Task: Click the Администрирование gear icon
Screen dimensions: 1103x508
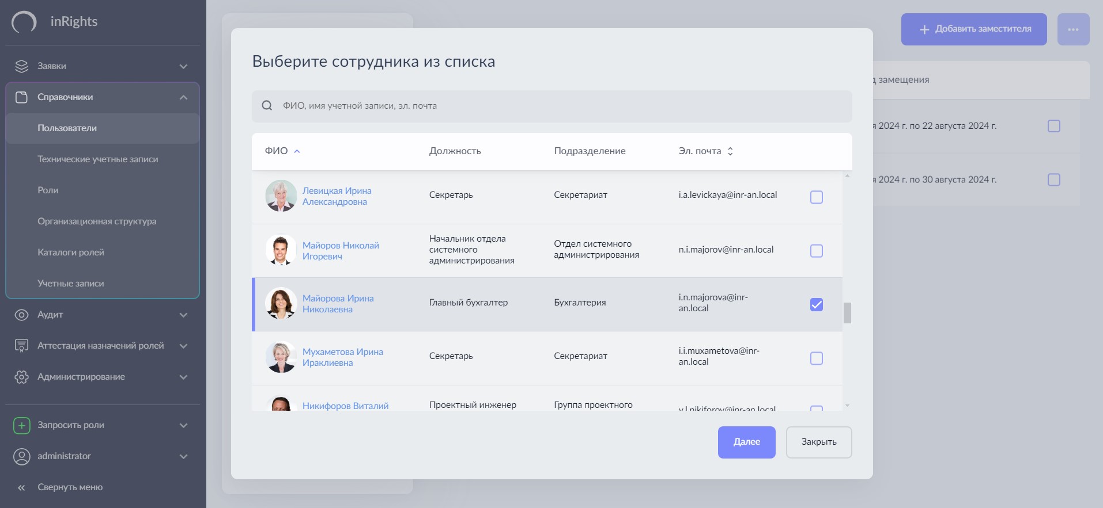Action: [x=21, y=377]
